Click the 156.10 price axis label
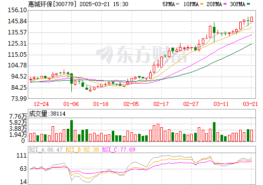The height and width of the screenshot is (185, 263). (x=17, y=10)
